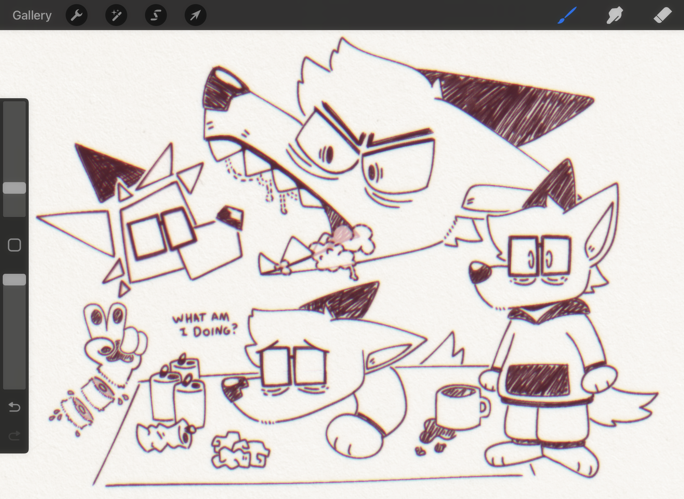The height and width of the screenshot is (499, 684).
Task: Tap bottom of opacity slider track
Action: point(14,383)
